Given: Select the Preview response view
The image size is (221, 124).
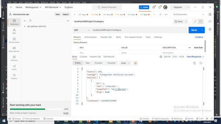Looking at the screenshot, I should pos(98,63).
